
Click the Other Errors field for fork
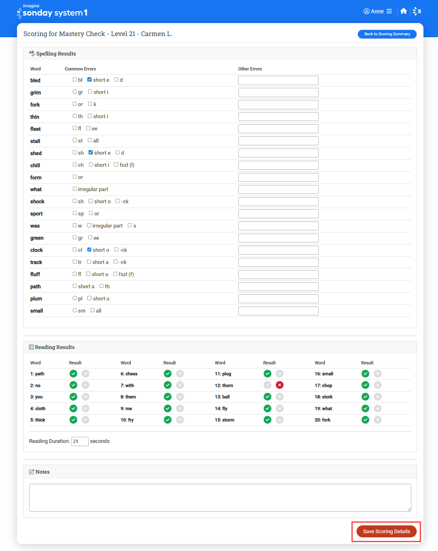coord(278,104)
